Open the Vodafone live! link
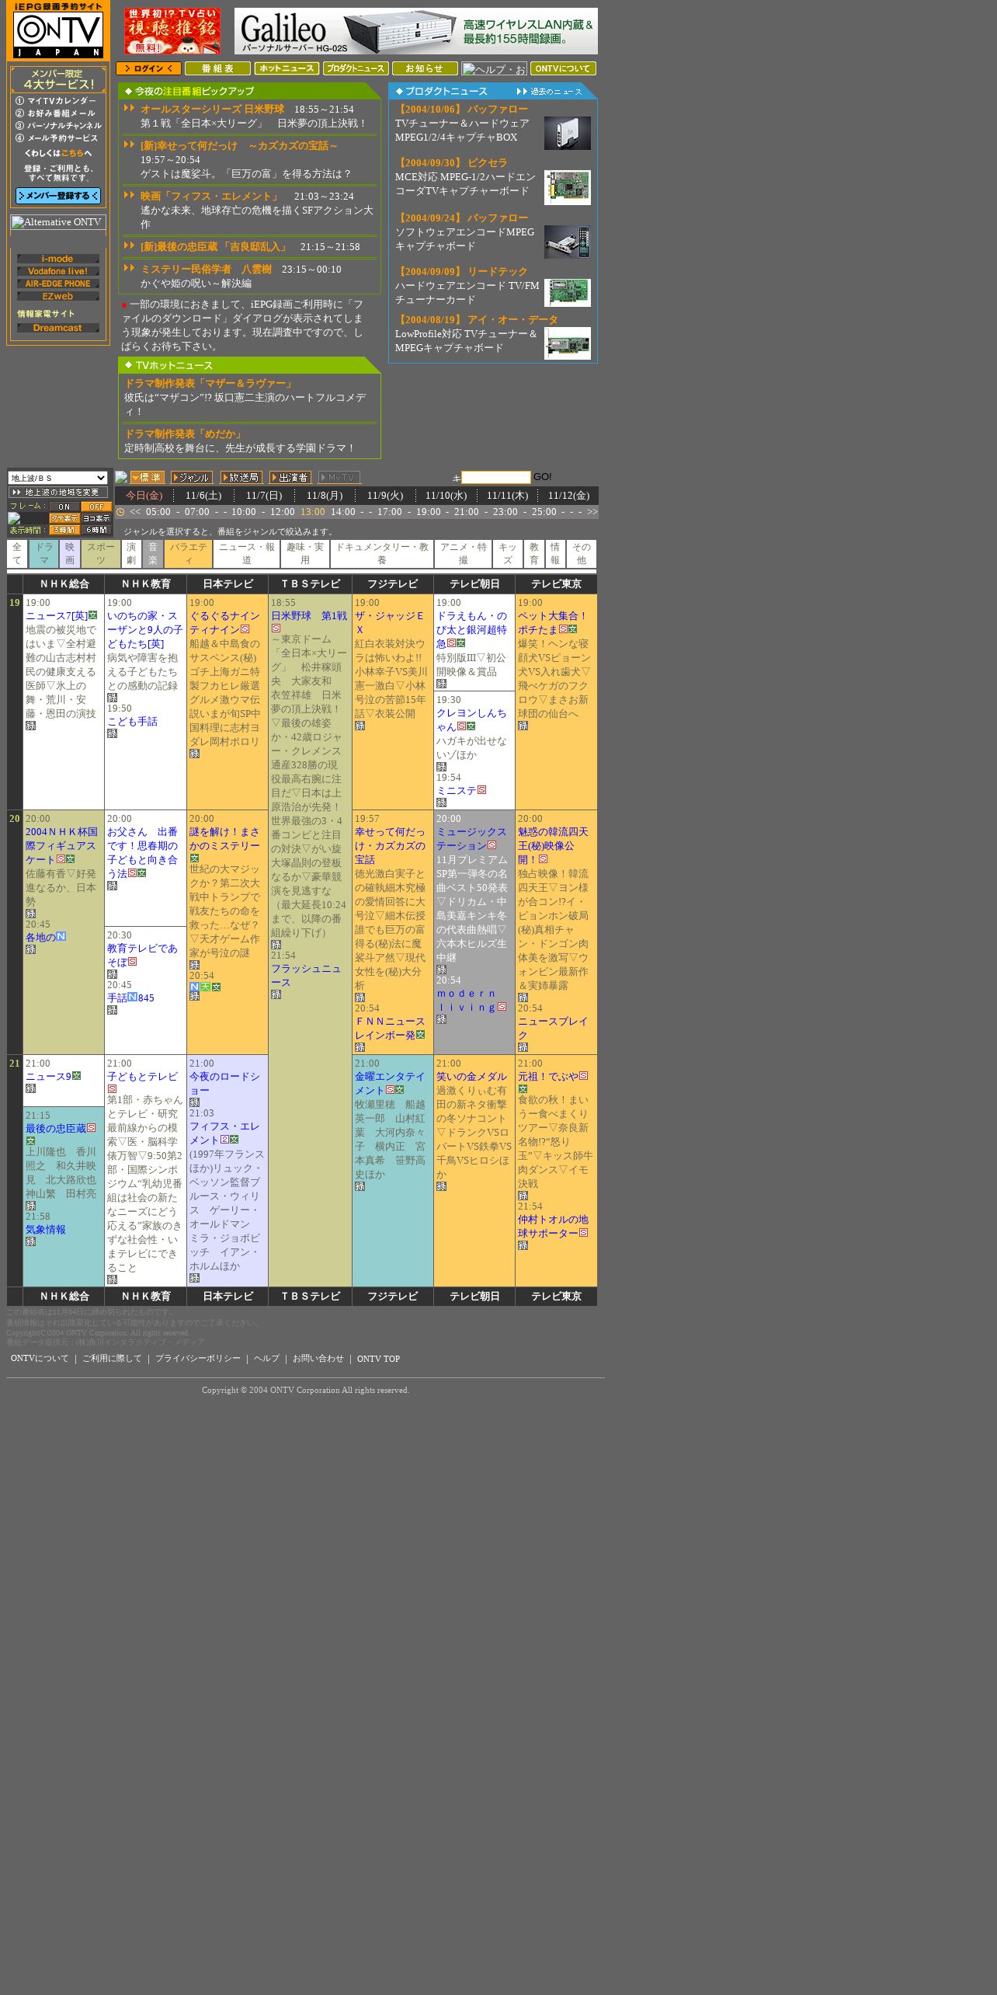This screenshot has height=1995, width=997. [x=58, y=271]
